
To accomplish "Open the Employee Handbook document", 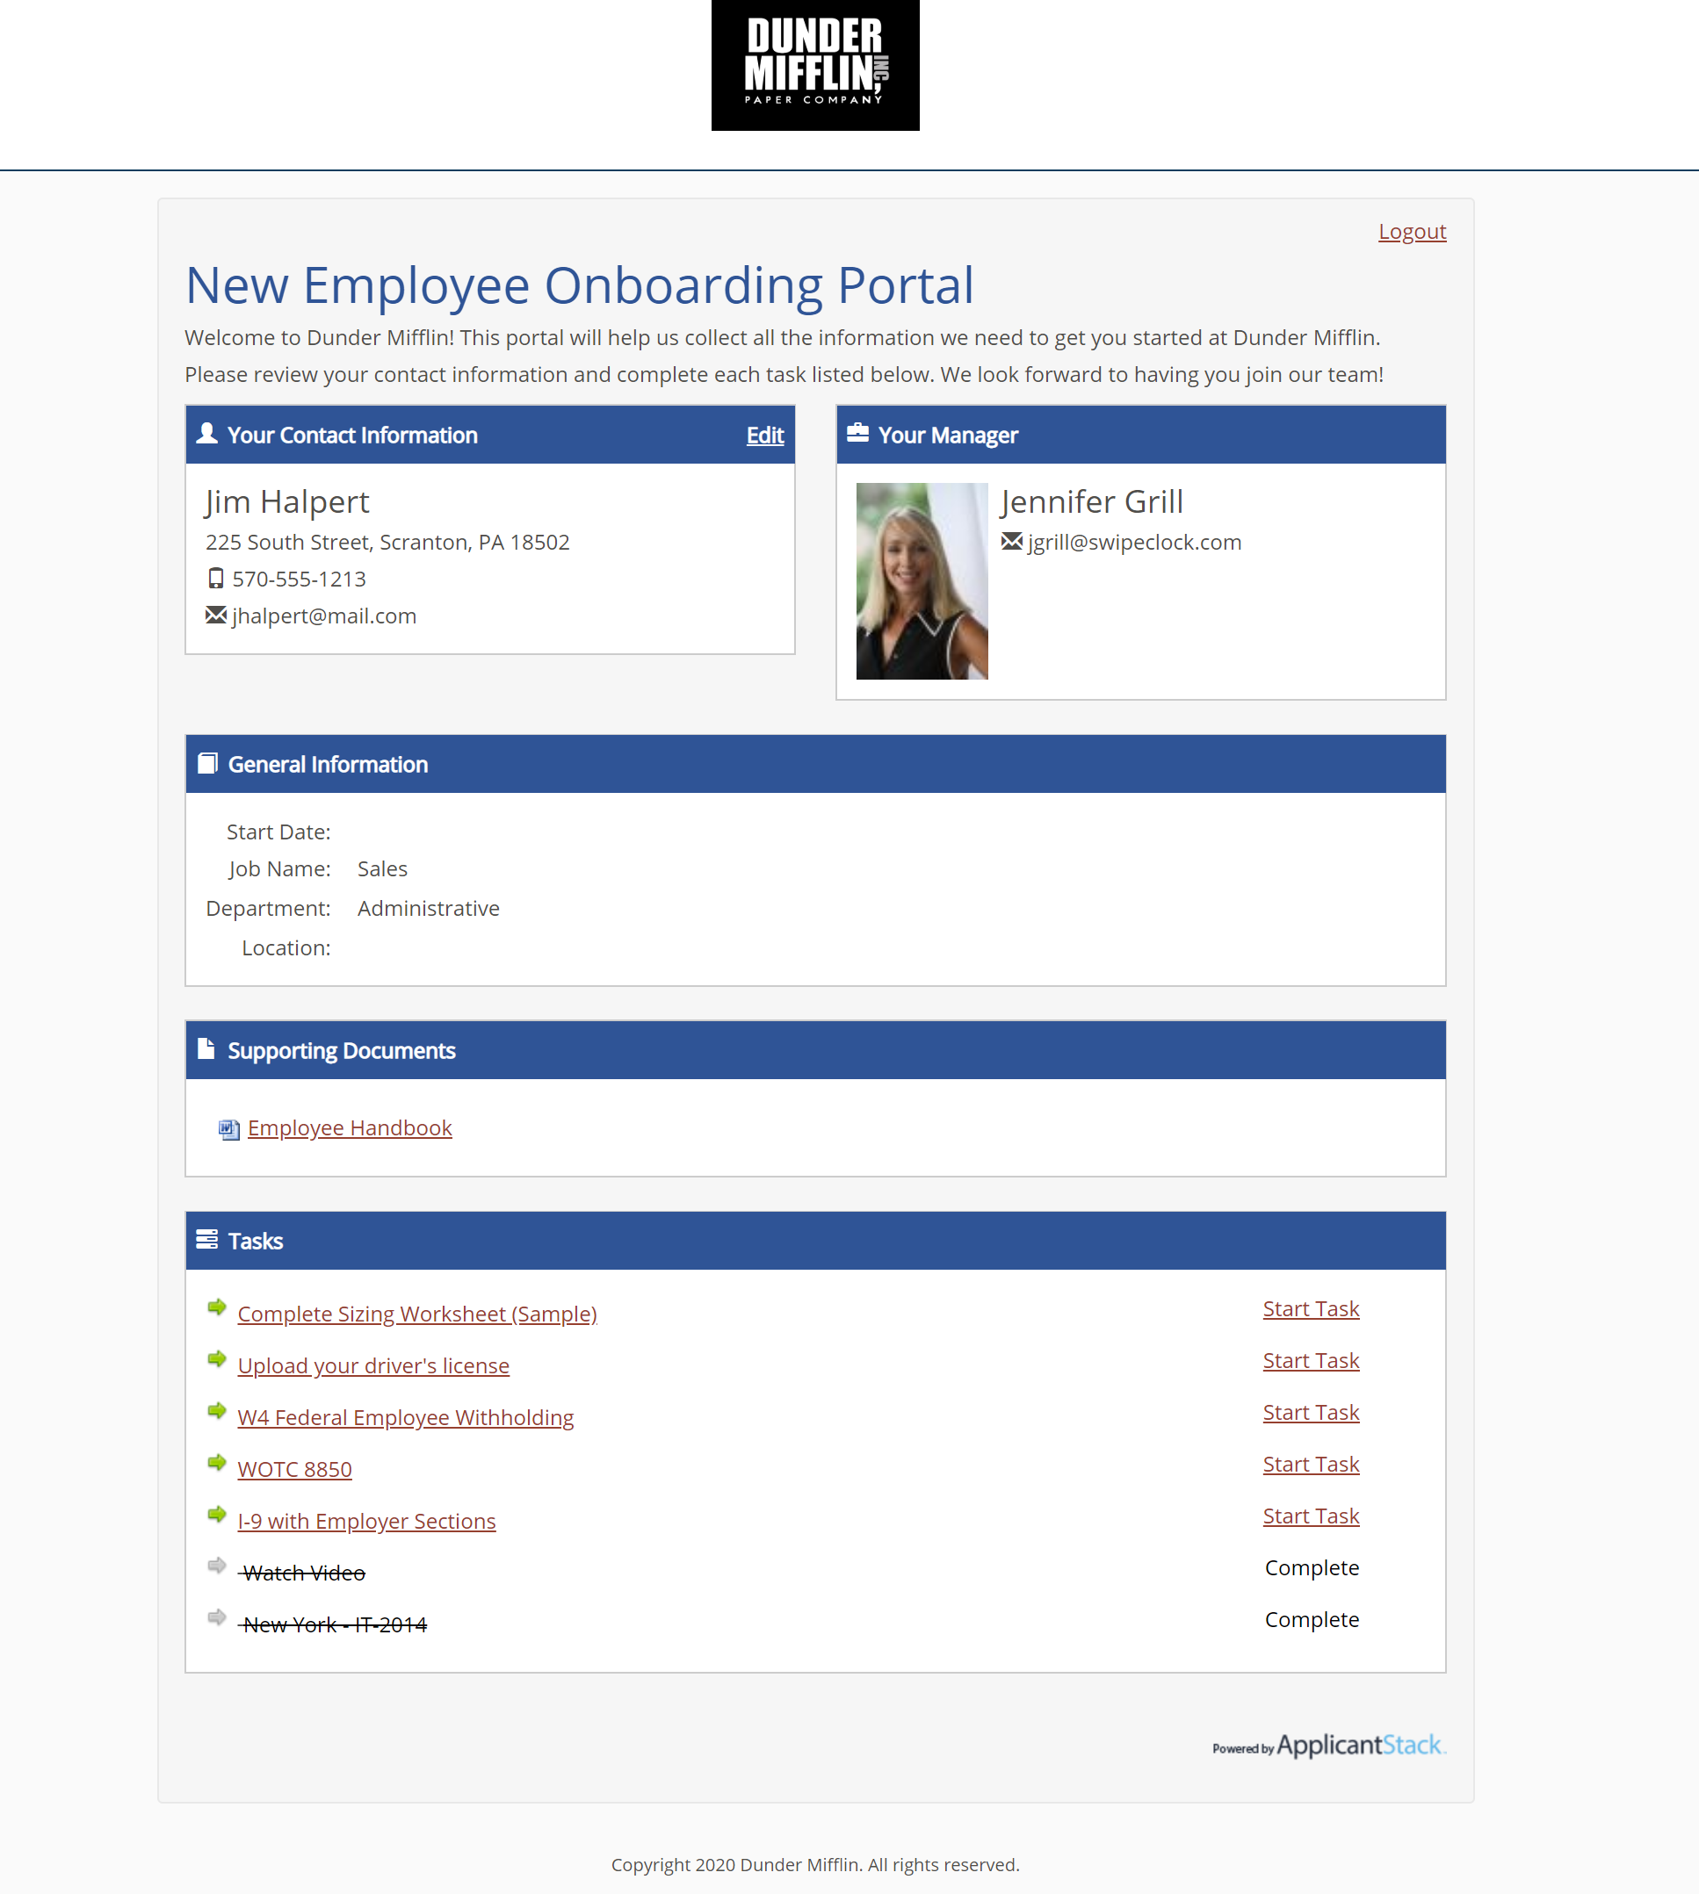I will (349, 1128).
